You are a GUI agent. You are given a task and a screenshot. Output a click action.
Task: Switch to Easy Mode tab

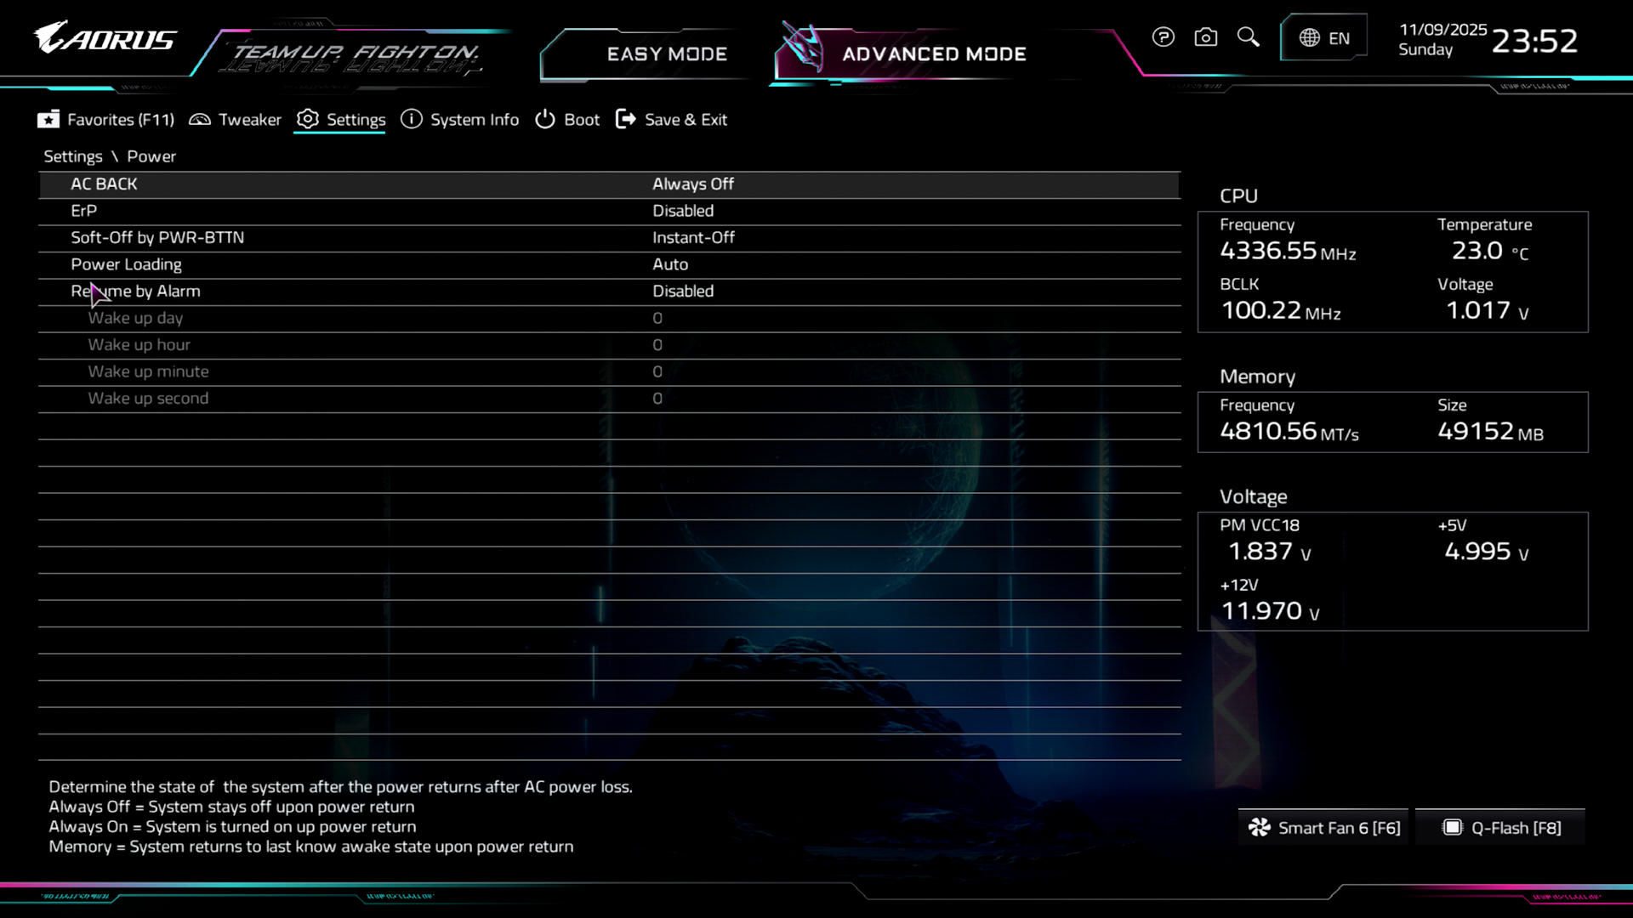click(666, 54)
